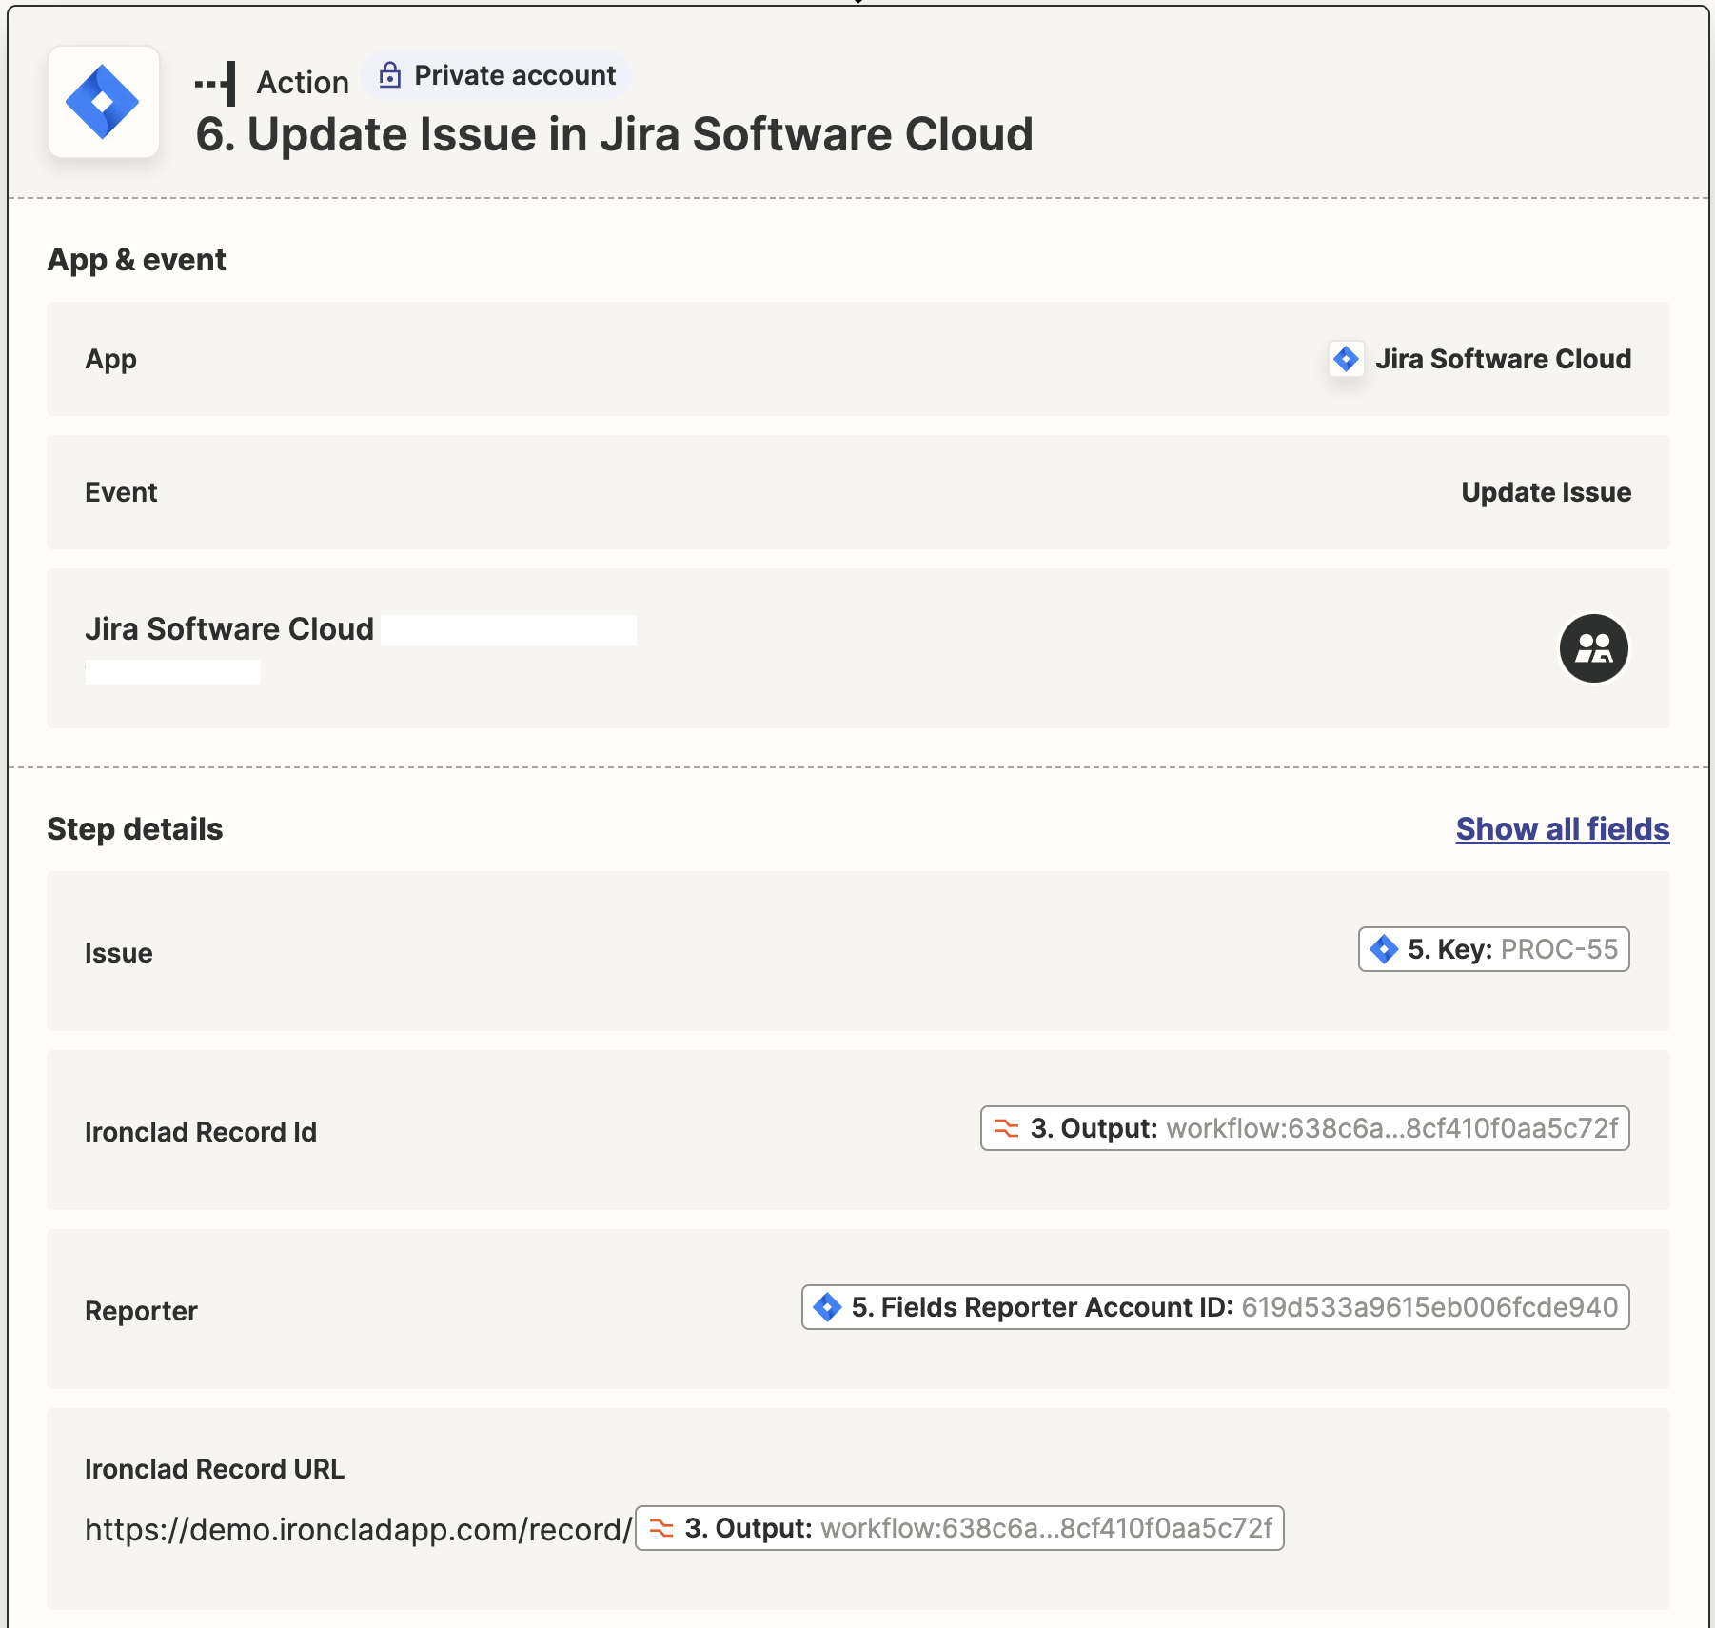Click Ironclad icon in Record Id output pill
Screen dimensions: 1715x1628
pos(1006,1128)
